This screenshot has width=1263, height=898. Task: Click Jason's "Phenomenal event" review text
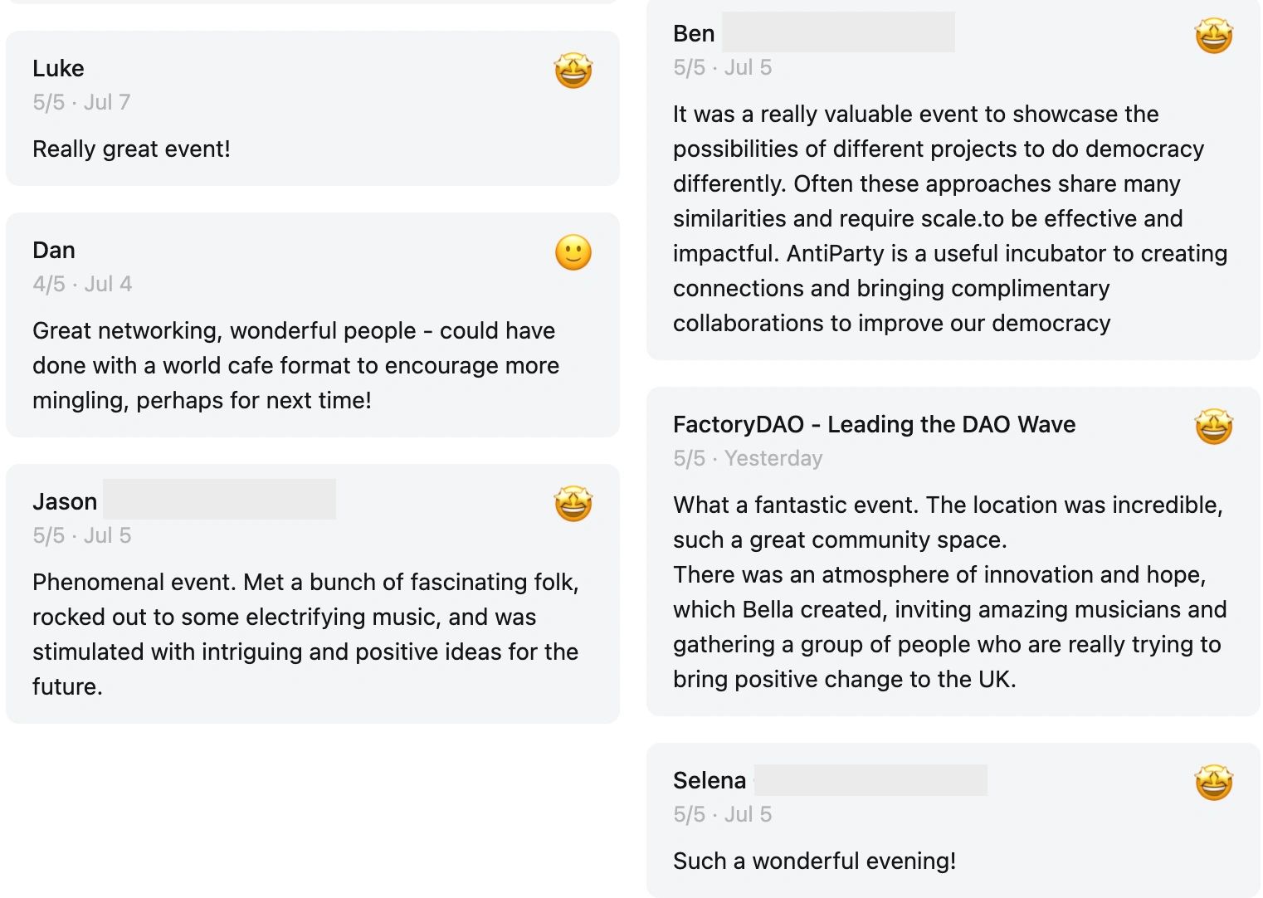305,634
